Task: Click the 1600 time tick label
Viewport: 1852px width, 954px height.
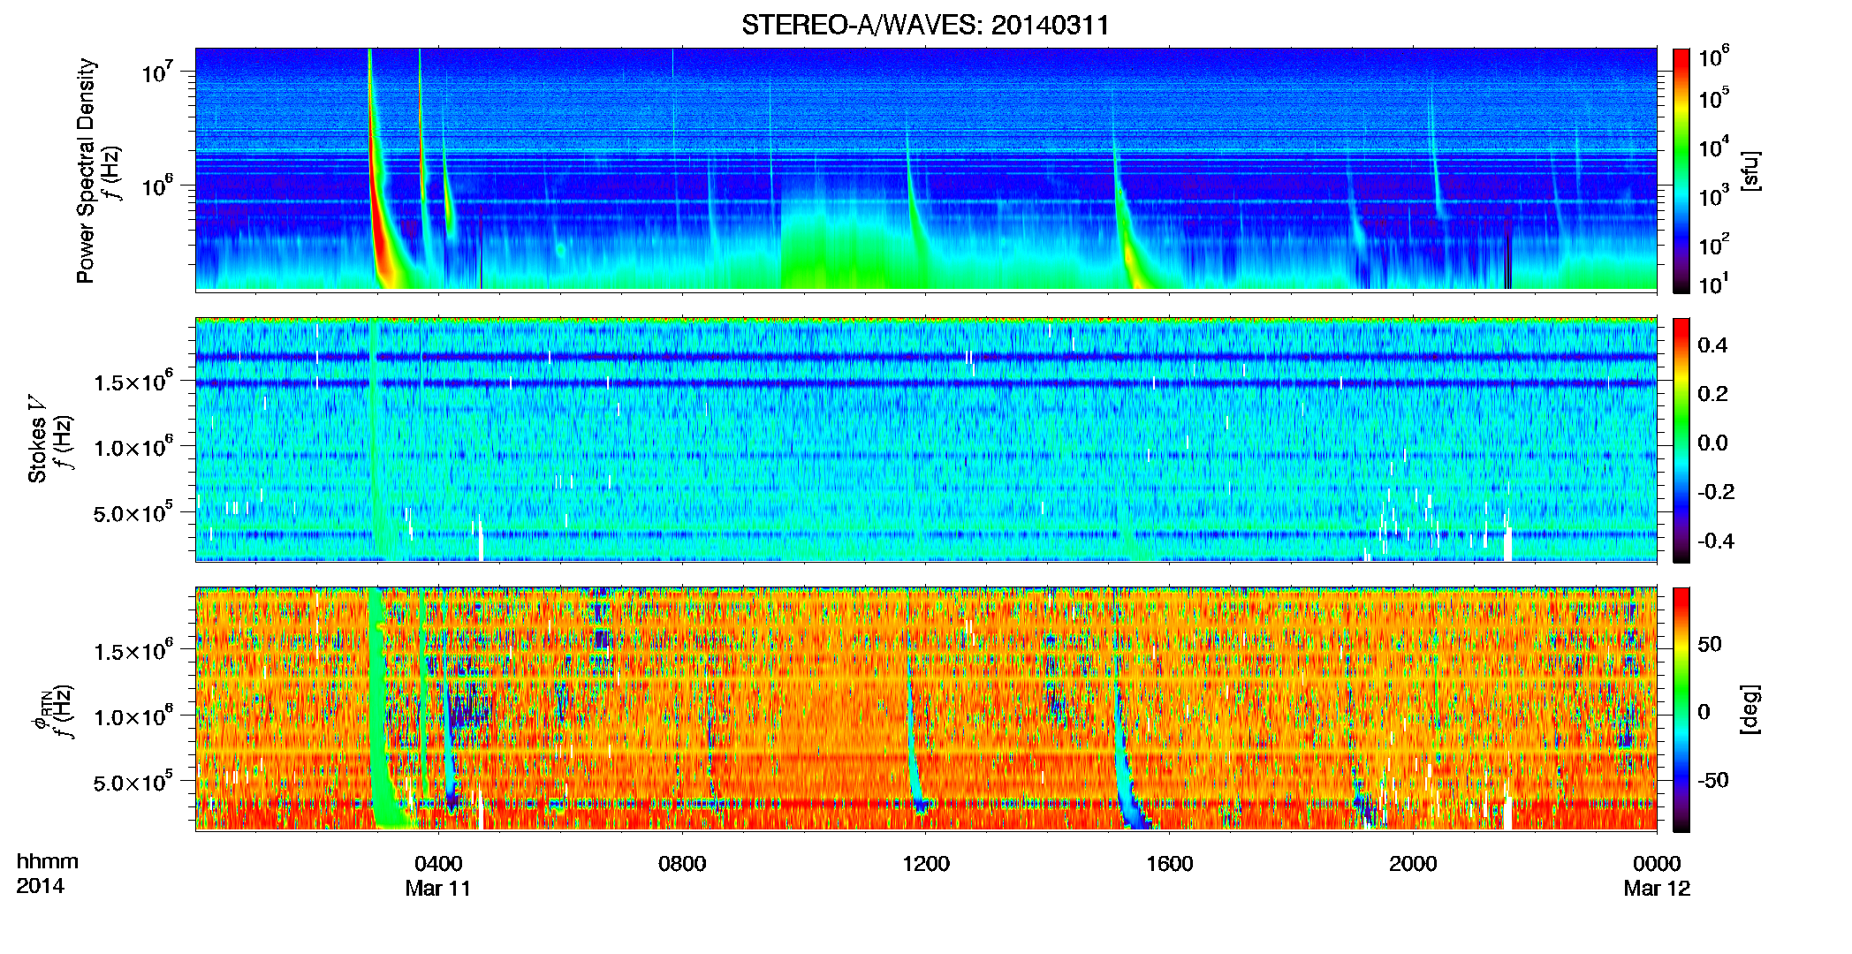Action: click(1169, 863)
